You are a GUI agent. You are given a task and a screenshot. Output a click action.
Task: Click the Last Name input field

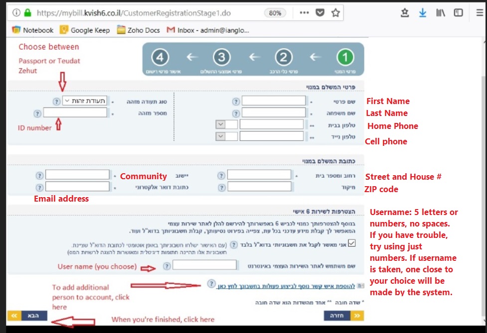(274, 112)
